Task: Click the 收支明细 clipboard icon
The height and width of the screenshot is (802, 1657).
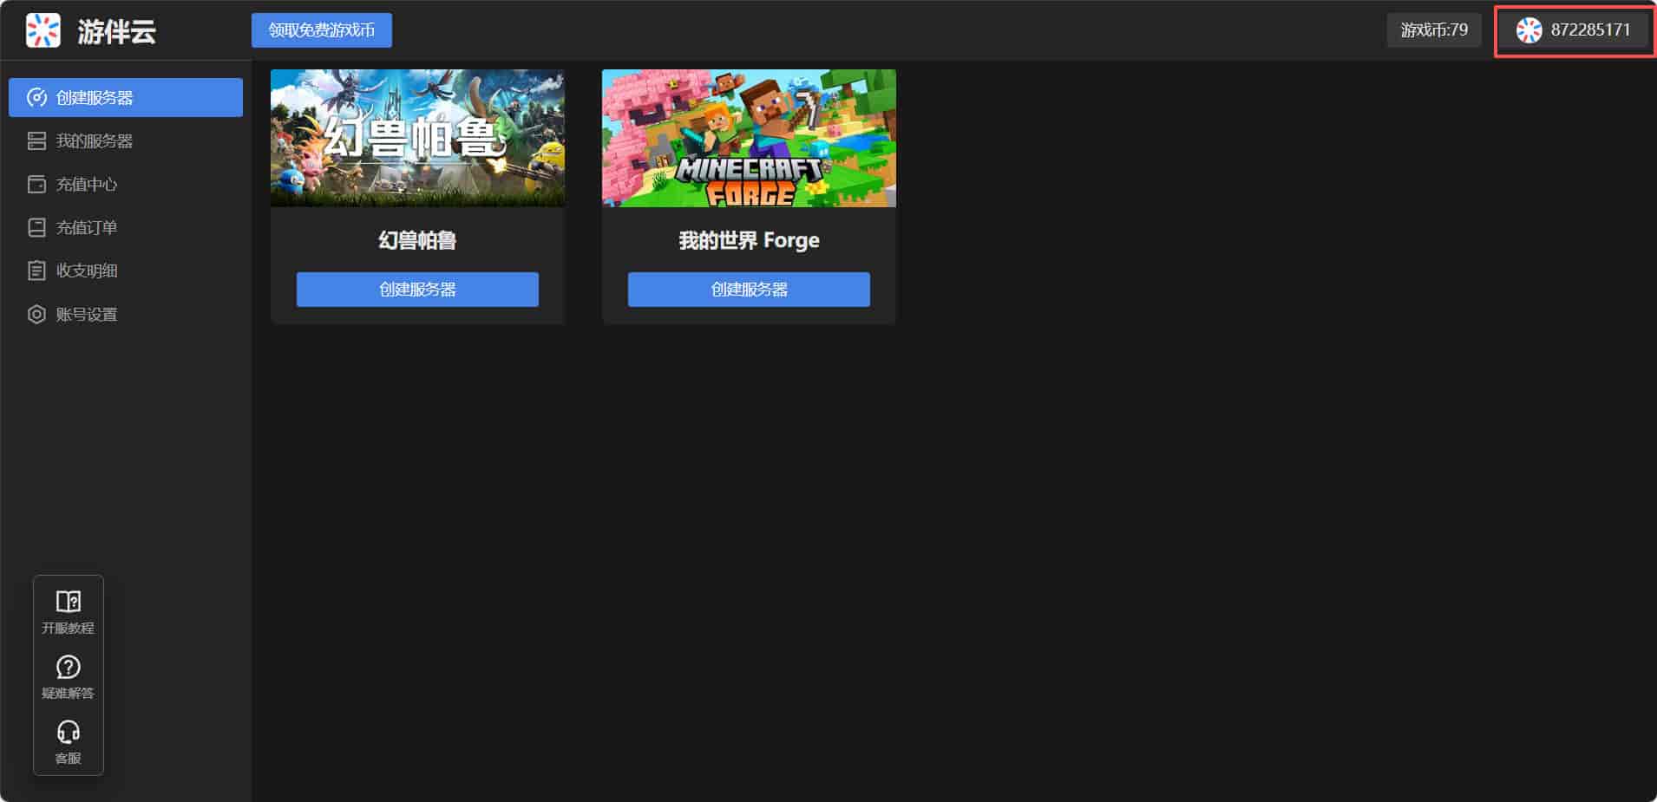Action: pos(36,271)
